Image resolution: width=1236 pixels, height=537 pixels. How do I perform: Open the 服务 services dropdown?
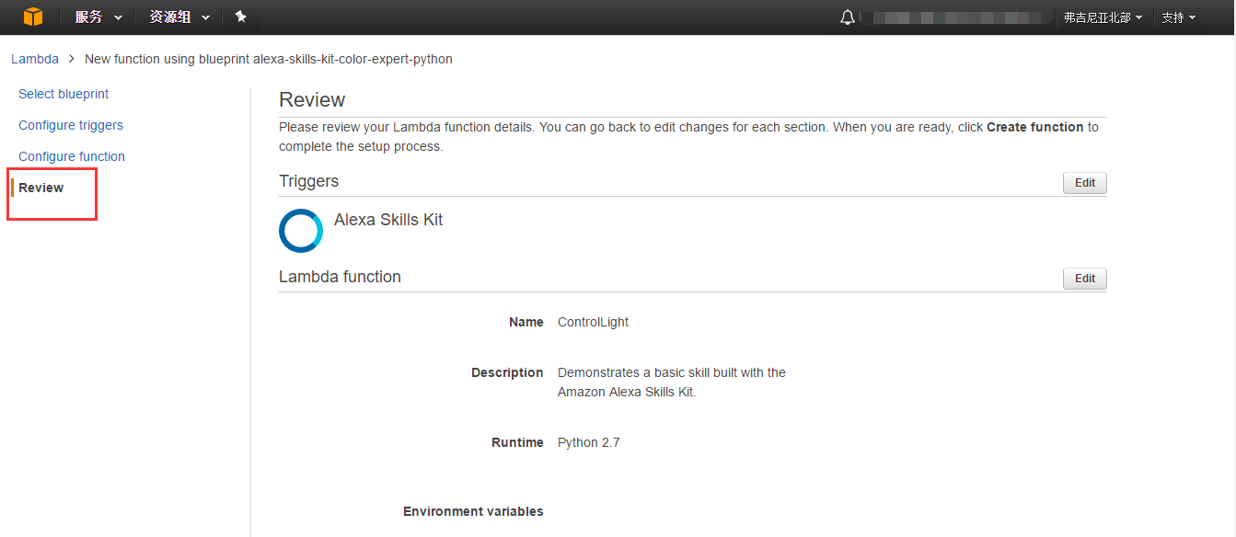(98, 17)
